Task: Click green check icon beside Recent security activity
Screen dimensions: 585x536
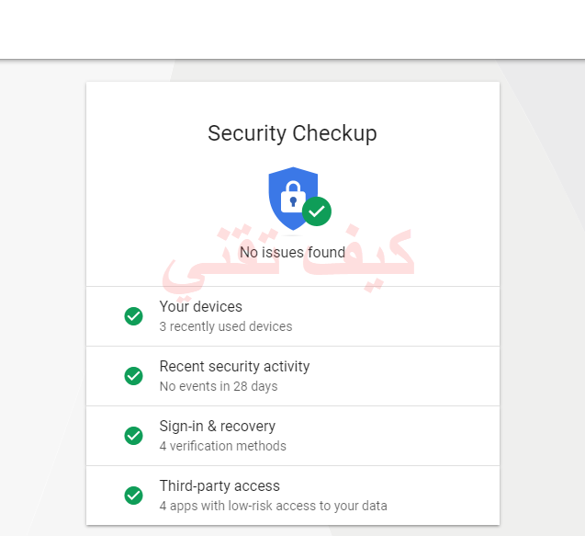Action: pyautogui.click(x=133, y=376)
